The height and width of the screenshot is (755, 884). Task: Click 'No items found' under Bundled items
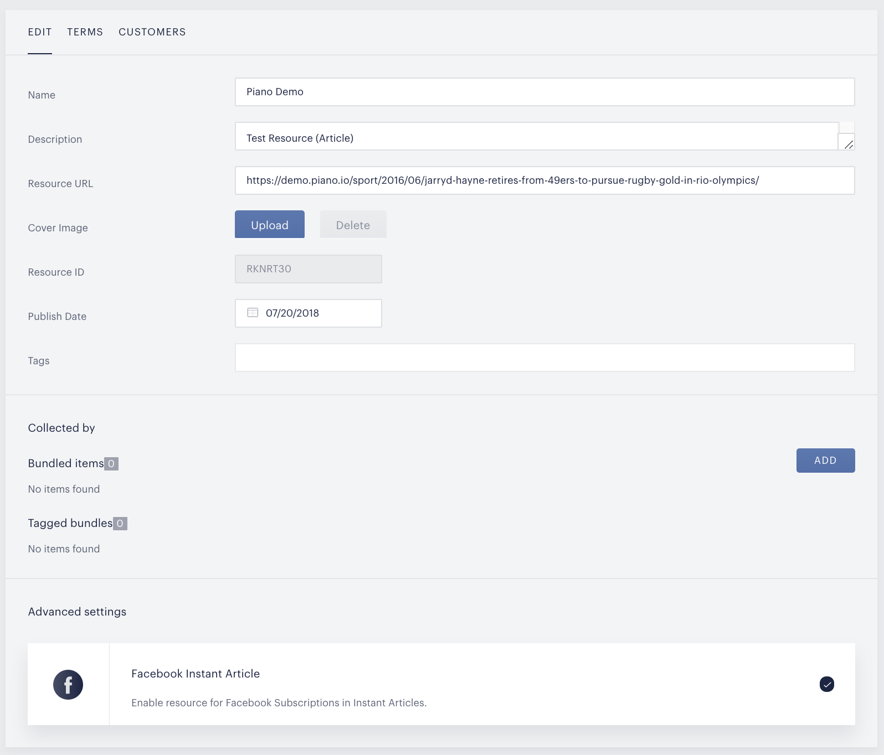coord(64,489)
